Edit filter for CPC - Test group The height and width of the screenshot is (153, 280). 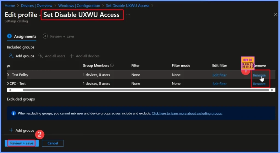[220, 84]
